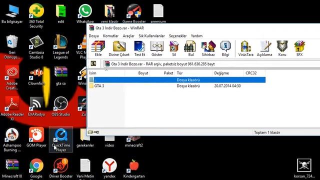
Task: Select the Geri Dönüşüm recycle bin icon
Action: point(12,47)
